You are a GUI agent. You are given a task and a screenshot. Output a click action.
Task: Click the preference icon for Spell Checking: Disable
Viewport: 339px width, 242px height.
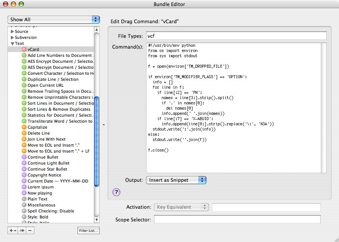[24, 211]
